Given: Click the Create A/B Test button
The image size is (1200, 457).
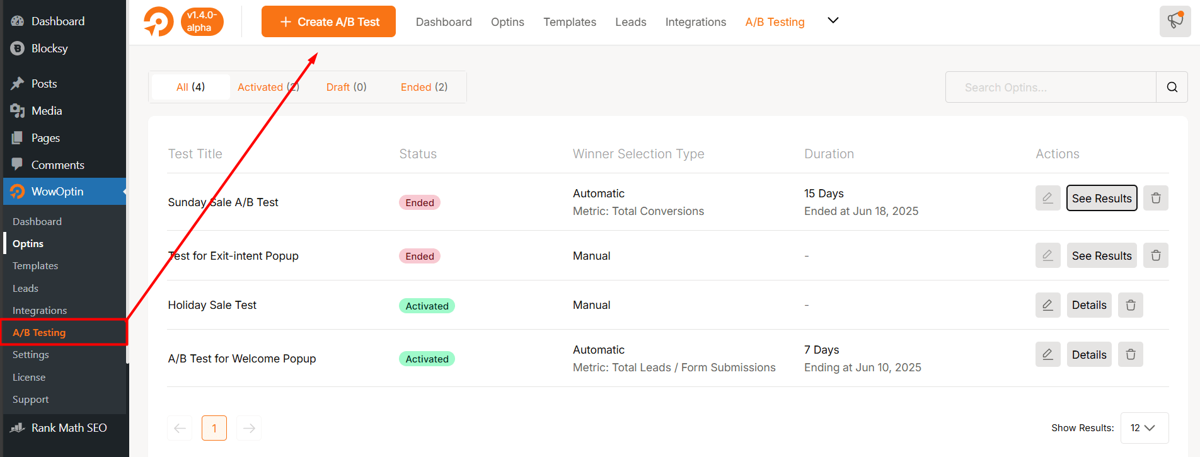Looking at the screenshot, I should click(x=328, y=21).
